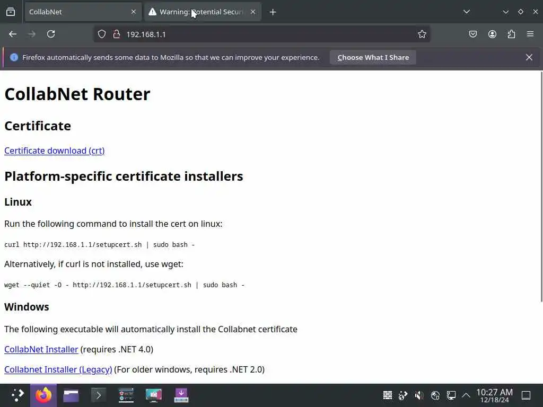Click the curl setupcert.sh command text
The image size is (543, 407).
tap(99, 245)
